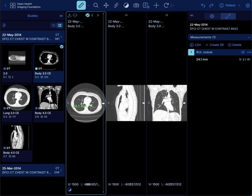The image size is (252, 196).
Task: Click the Open Health Imaging Foundation logo
Action: [25, 5]
